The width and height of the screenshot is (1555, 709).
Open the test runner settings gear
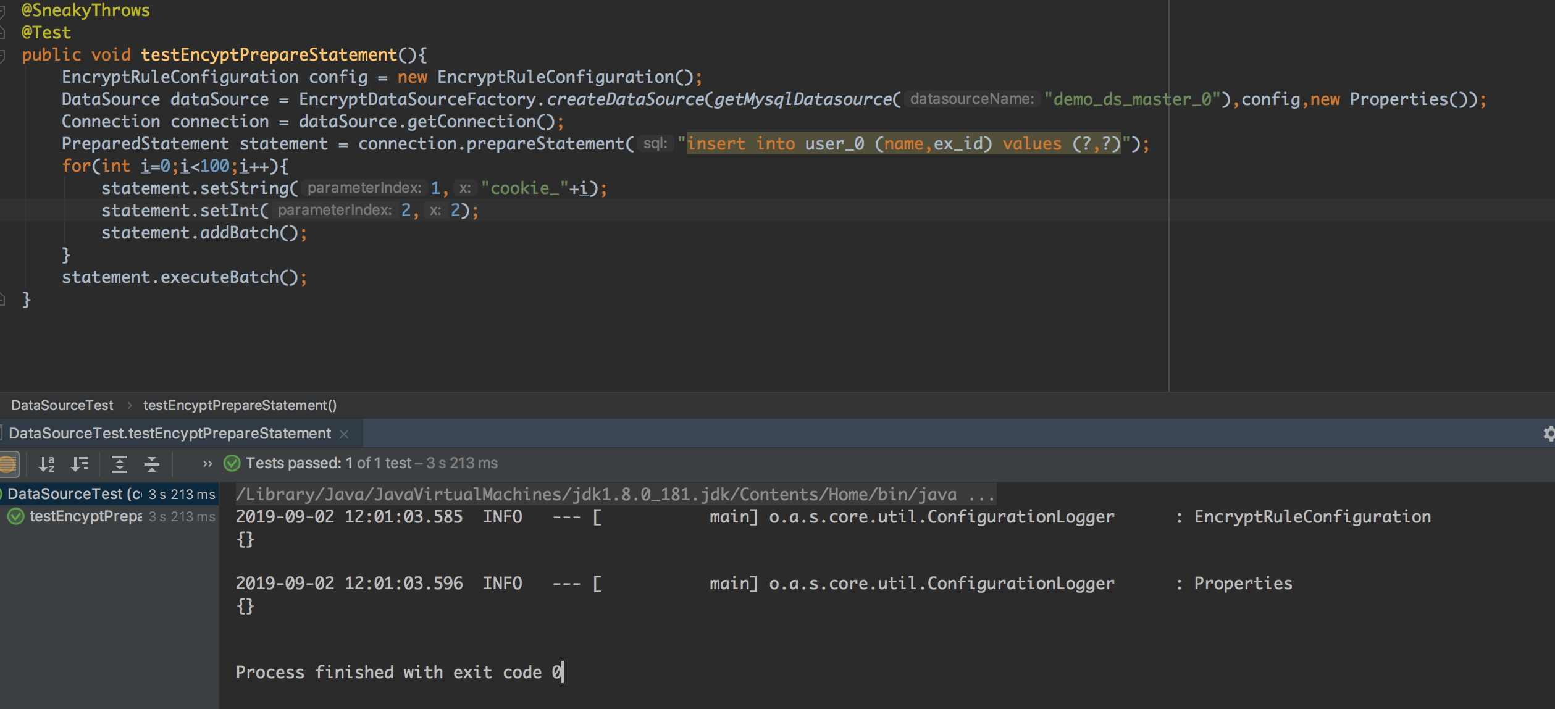(1549, 433)
